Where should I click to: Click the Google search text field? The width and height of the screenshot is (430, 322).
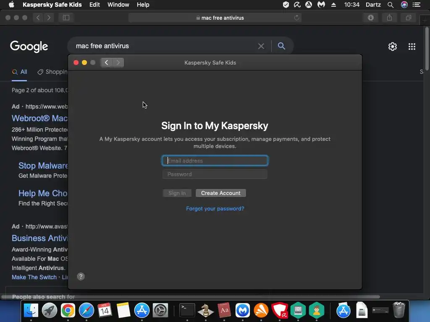165,46
